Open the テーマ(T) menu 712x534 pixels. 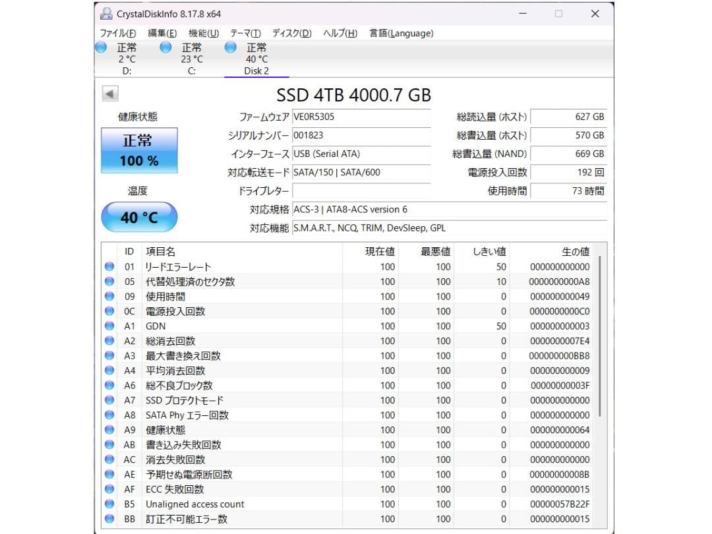point(245,33)
